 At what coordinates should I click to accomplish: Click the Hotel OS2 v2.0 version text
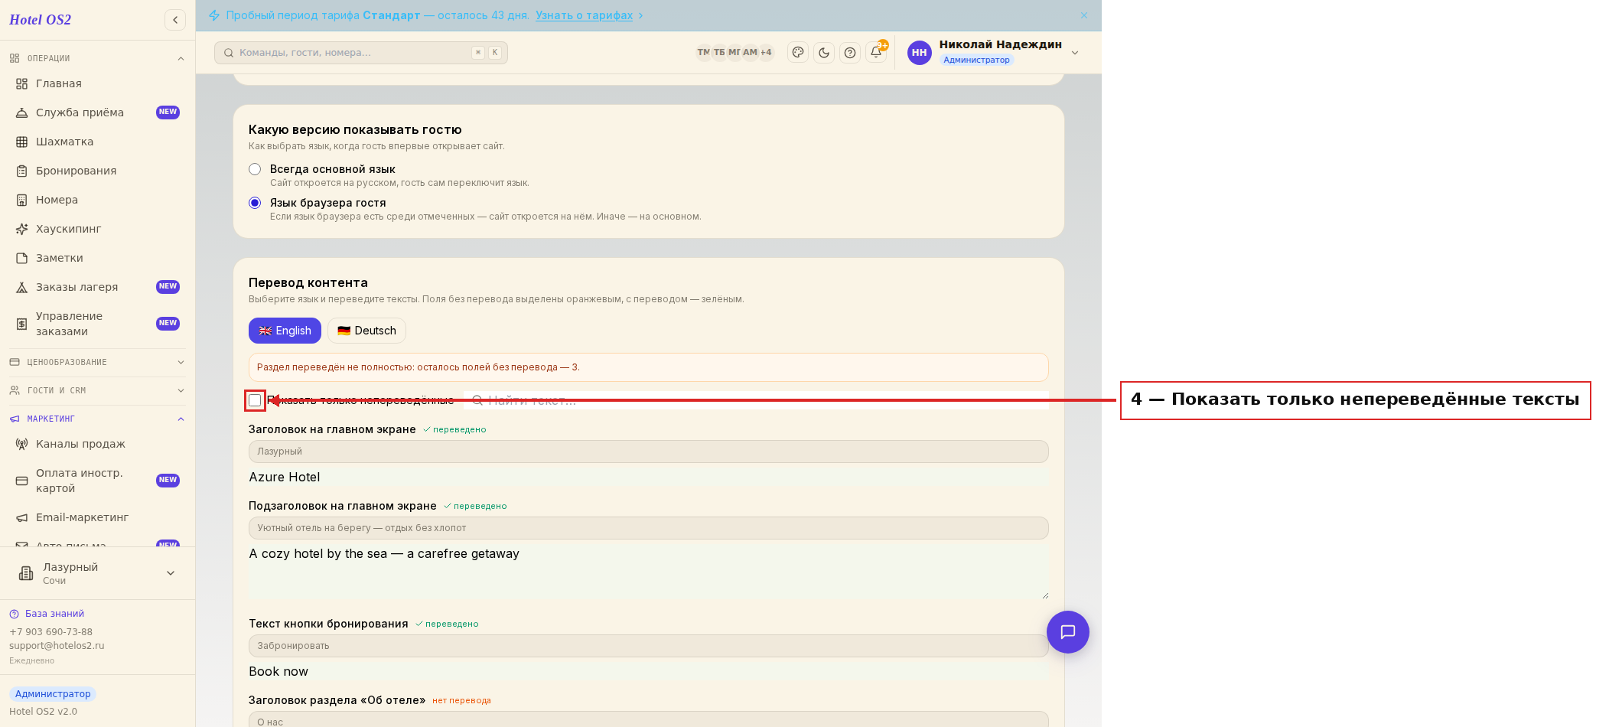click(43, 712)
